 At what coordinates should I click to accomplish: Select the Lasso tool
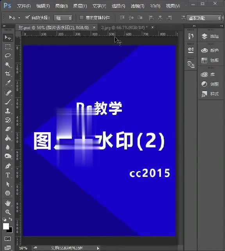(8, 56)
